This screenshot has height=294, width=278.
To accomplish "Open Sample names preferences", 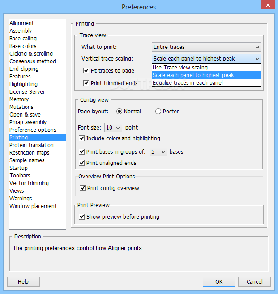I will click(x=37, y=160).
